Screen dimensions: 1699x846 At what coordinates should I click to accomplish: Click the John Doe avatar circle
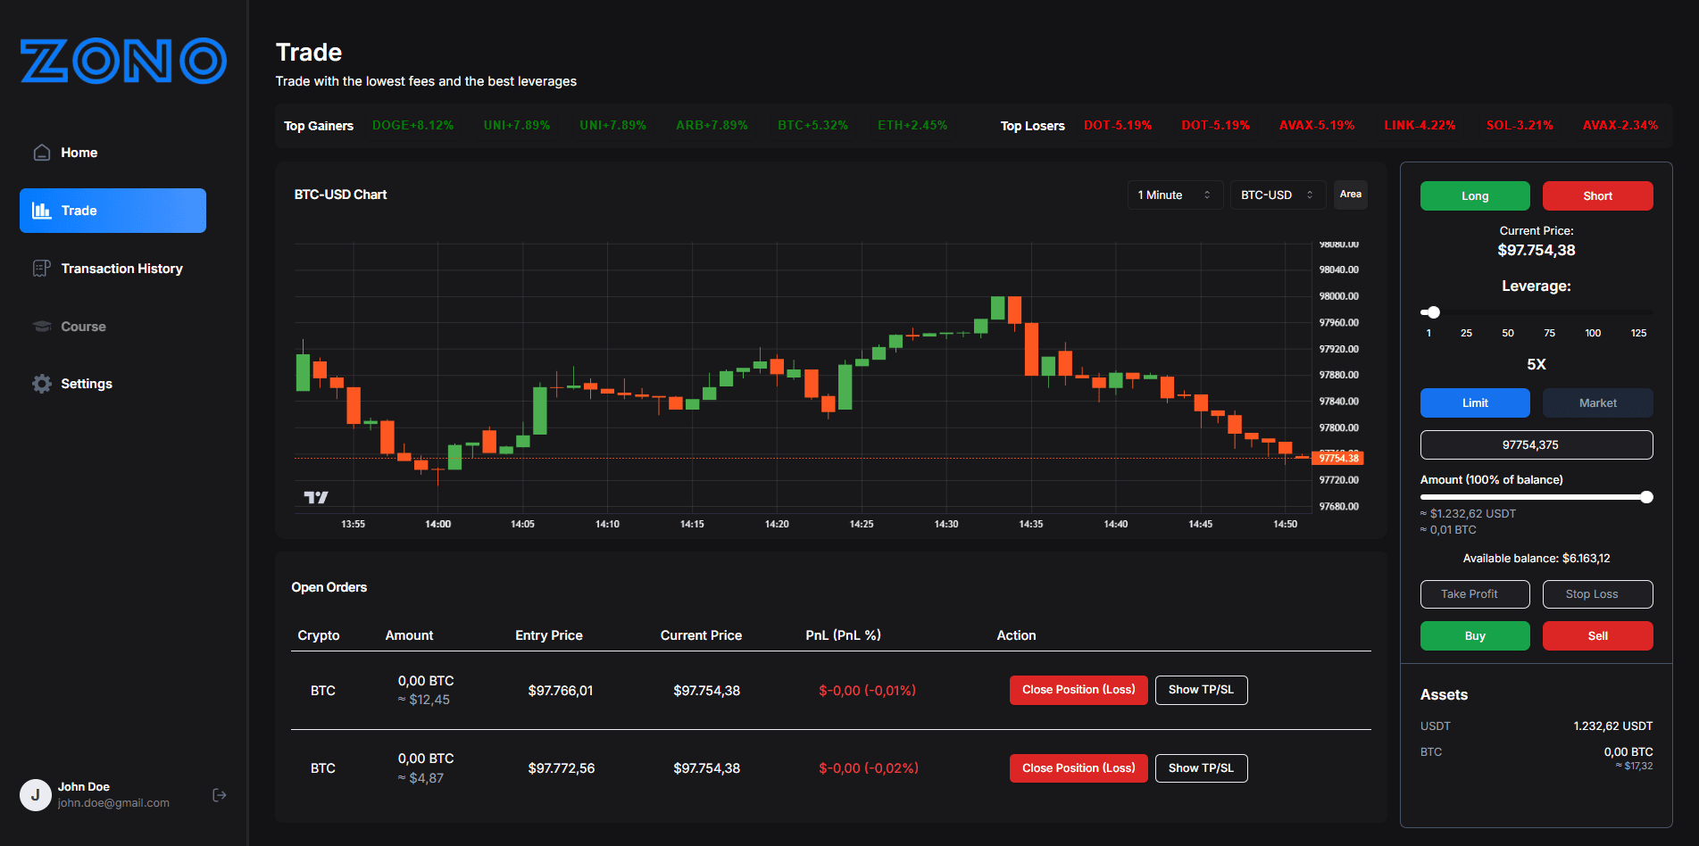click(36, 794)
